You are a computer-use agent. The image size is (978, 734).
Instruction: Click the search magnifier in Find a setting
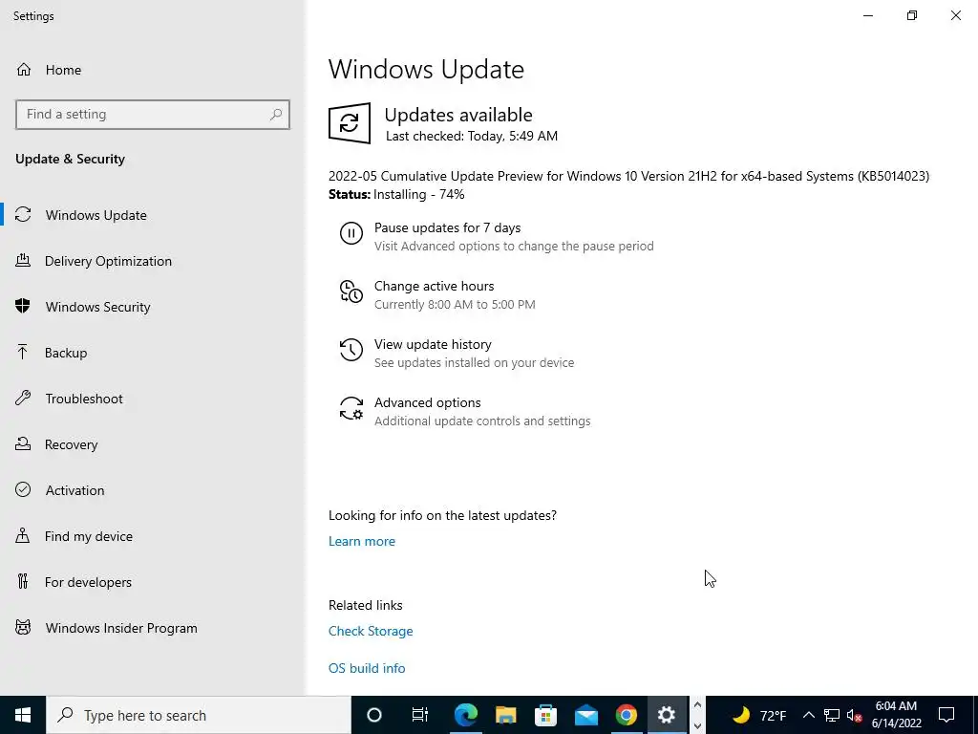click(x=276, y=115)
